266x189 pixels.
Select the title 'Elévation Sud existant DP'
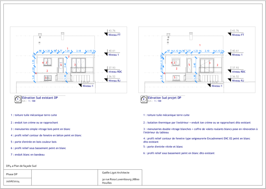pos(40,98)
